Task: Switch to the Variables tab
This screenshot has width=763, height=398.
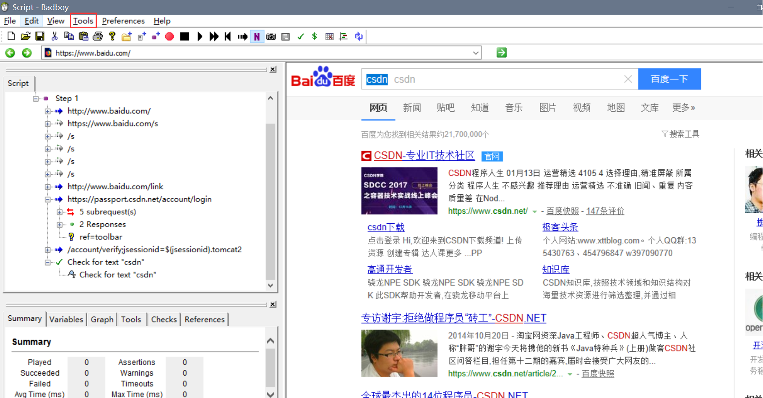Action: 66,319
